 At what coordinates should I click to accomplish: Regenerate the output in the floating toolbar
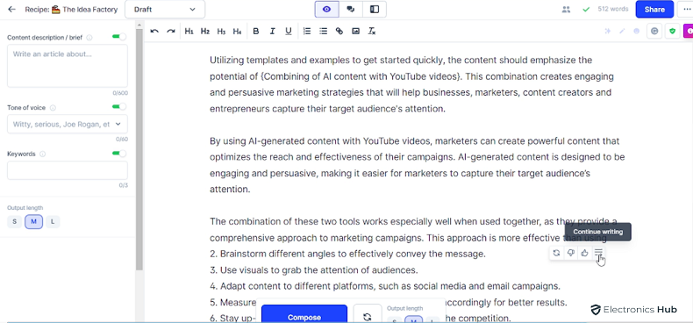click(556, 253)
